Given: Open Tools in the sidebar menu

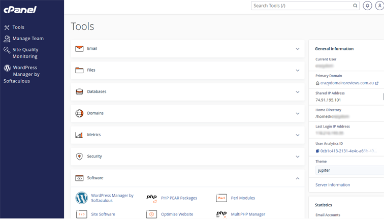Looking at the screenshot, I should [x=18, y=27].
